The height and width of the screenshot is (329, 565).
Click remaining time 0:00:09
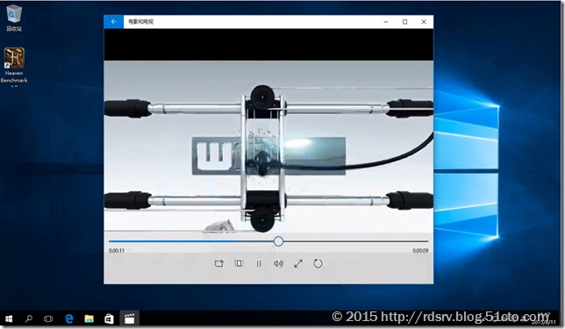pos(420,250)
